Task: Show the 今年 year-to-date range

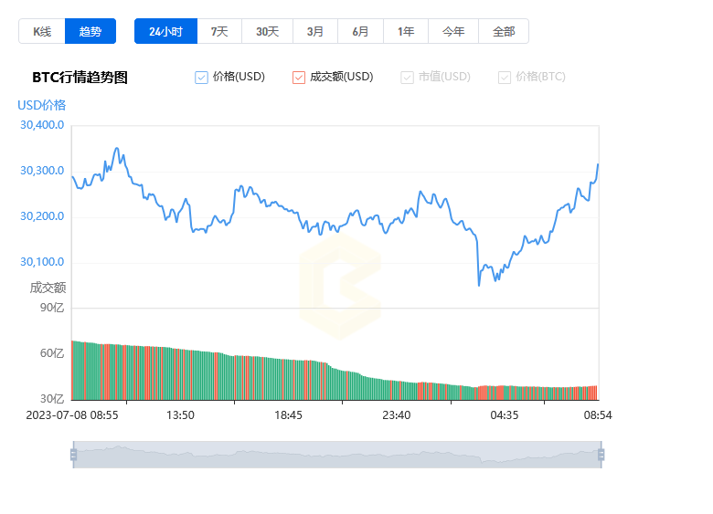Action: click(453, 31)
